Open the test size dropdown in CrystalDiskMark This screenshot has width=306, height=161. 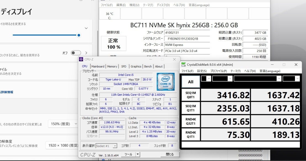[222, 79]
